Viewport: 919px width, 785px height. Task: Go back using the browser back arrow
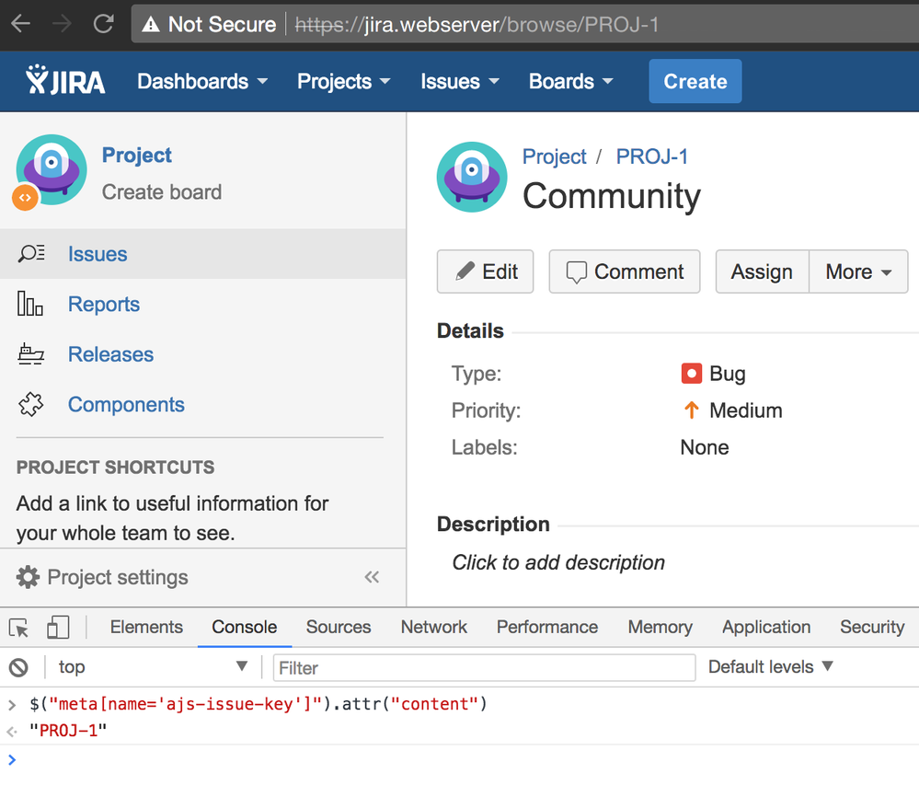coord(20,24)
